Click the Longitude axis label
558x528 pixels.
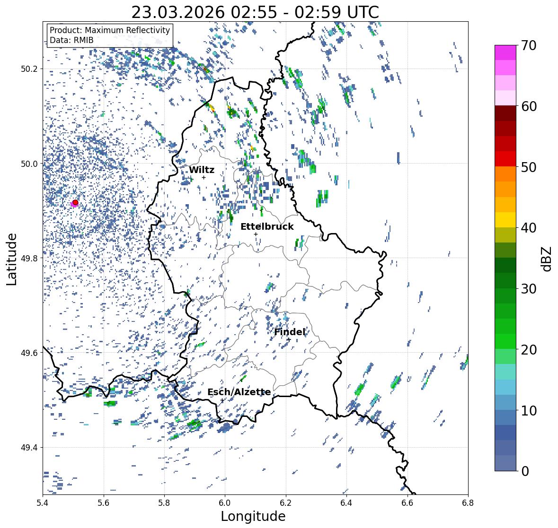point(253,516)
